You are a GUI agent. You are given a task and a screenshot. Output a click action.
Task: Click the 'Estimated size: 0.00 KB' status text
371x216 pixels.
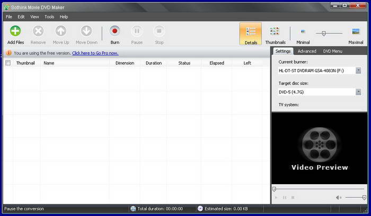coord(226,209)
